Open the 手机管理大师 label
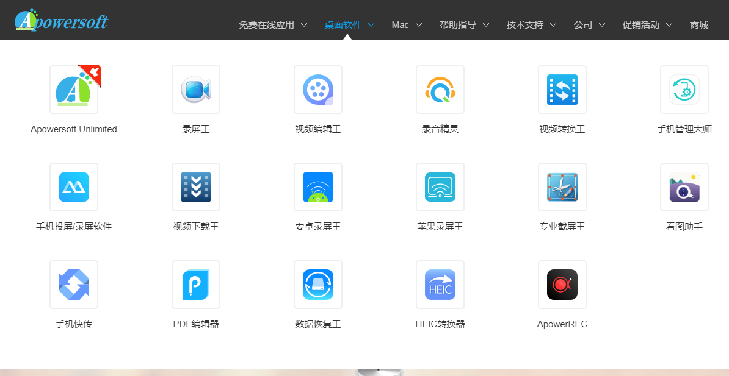The height and width of the screenshot is (376, 729). (684, 129)
